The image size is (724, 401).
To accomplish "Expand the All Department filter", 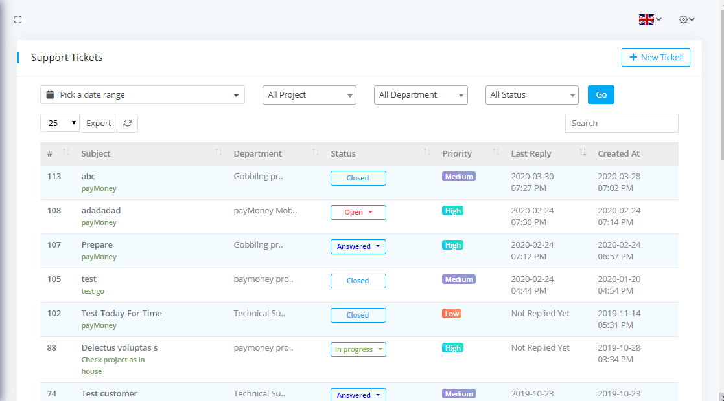I will [x=421, y=95].
